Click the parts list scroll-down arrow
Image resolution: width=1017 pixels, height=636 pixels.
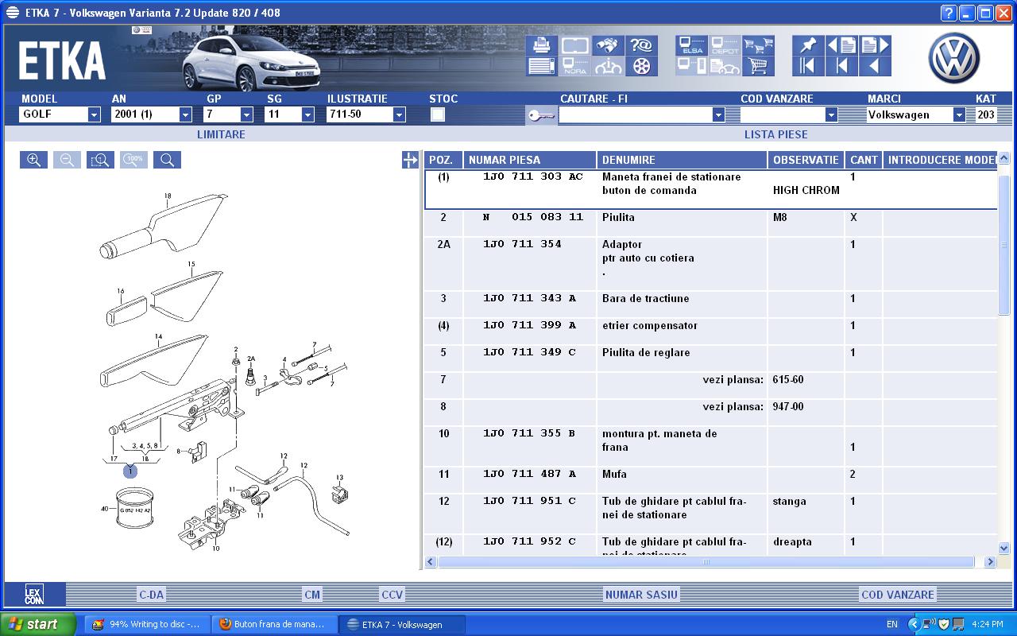click(x=1003, y=548)
